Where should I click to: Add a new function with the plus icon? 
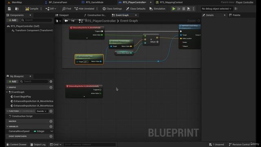(51, 111)
